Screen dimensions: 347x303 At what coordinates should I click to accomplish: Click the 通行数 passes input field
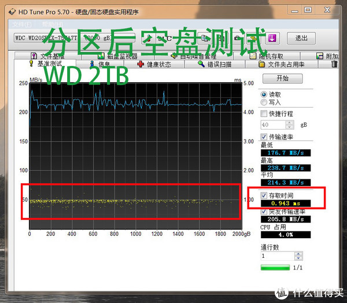[x=278, y=256]
